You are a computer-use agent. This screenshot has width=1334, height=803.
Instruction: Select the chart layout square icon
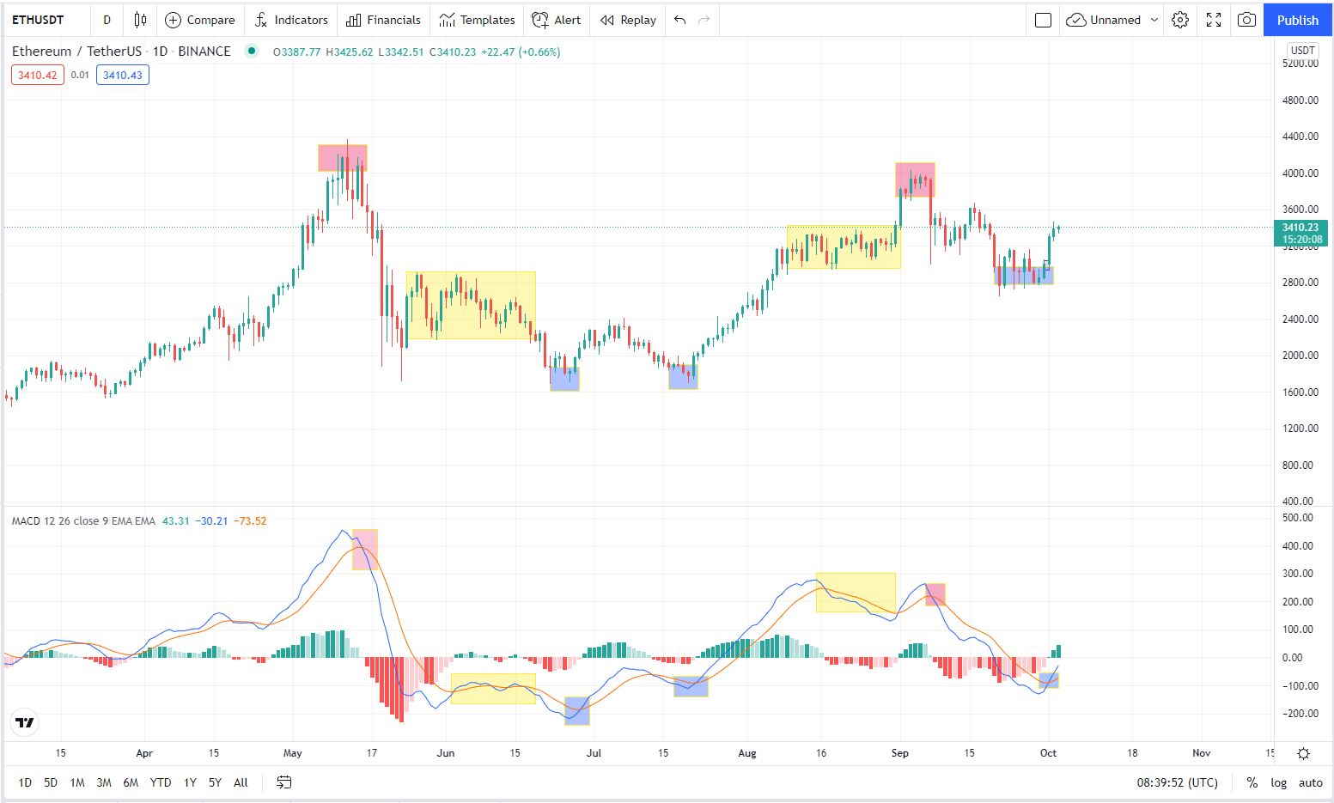tap(1043, 20)
